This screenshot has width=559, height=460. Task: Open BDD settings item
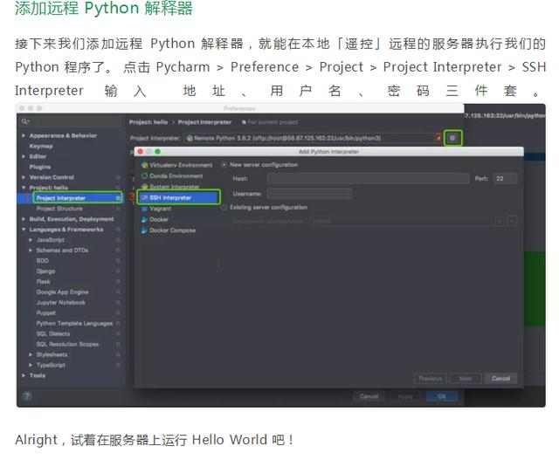click(43, 260)
